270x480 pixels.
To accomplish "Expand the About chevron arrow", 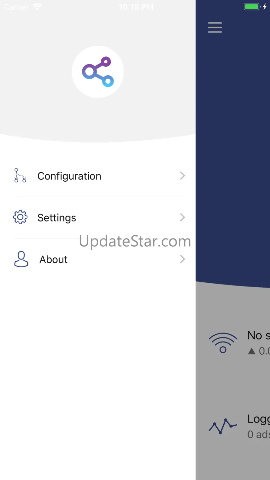I will point(182,259).
